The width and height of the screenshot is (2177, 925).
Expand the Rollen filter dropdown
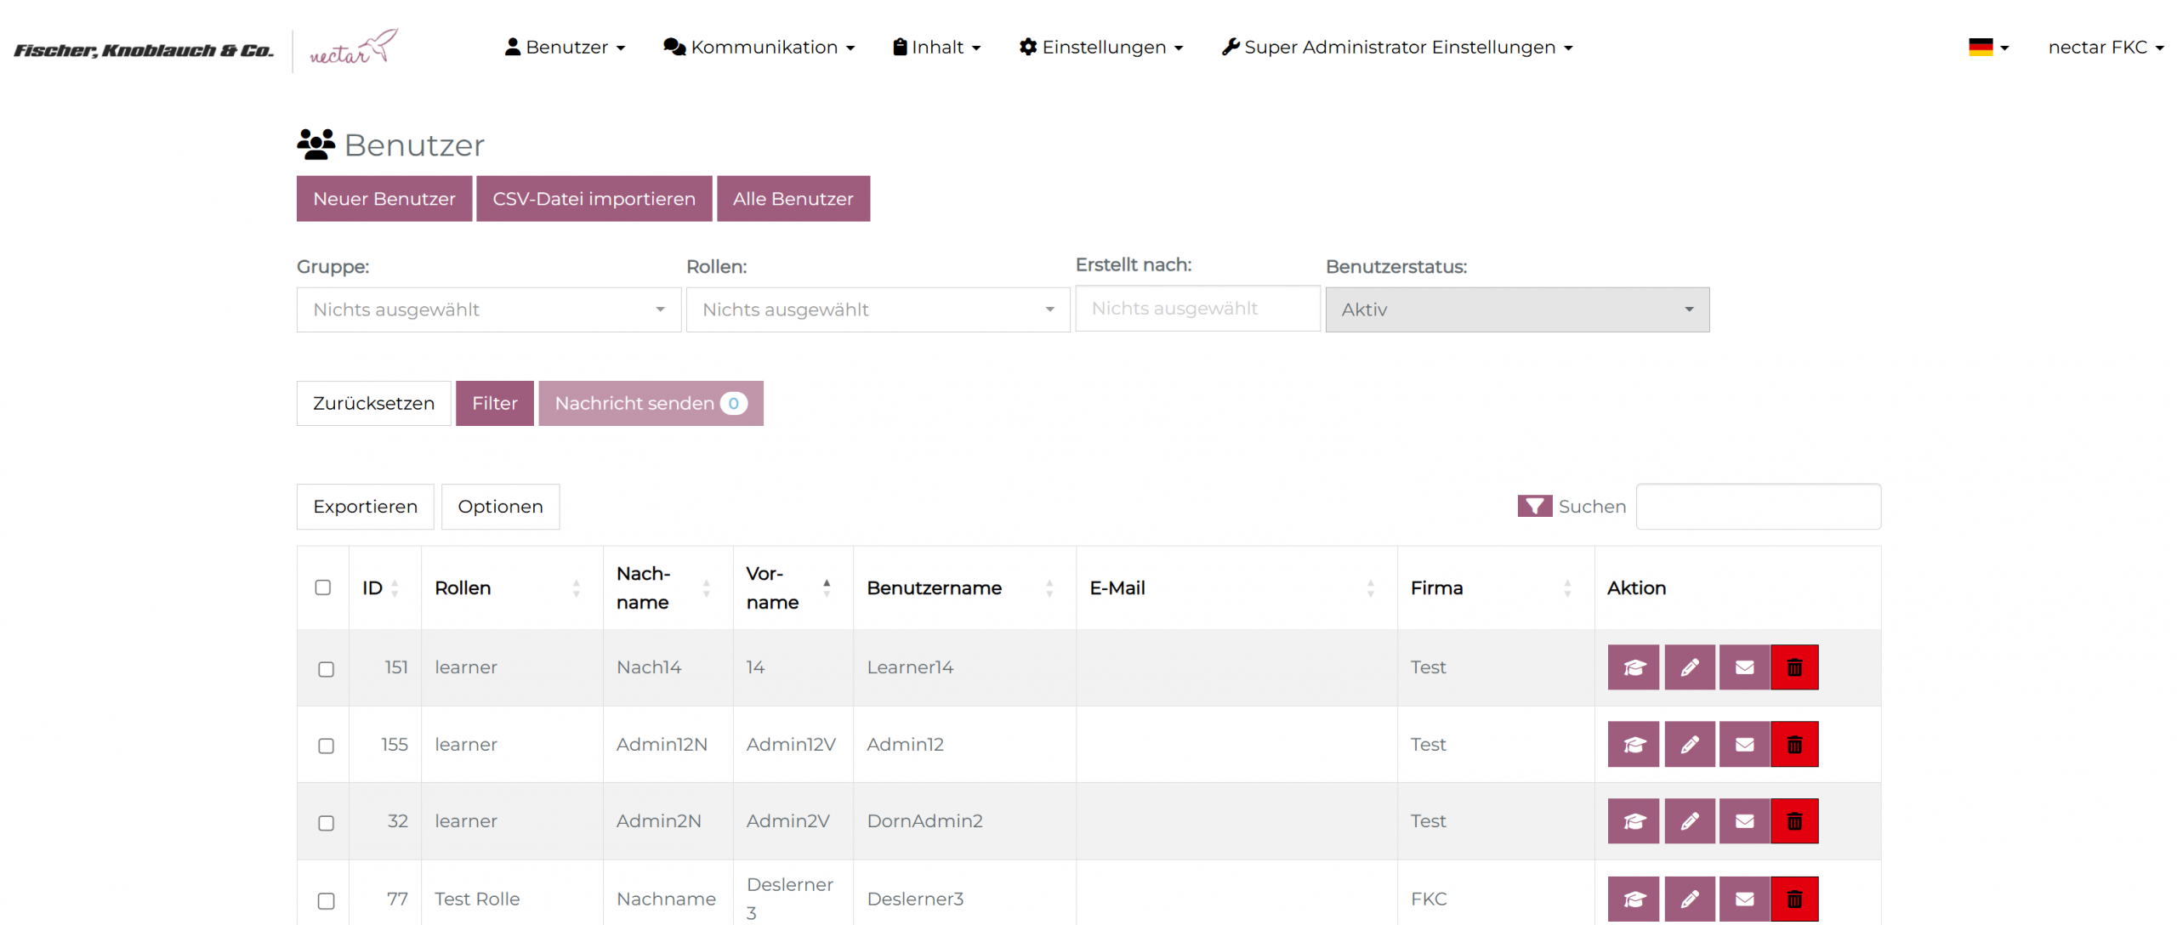(x=877, y=309)
